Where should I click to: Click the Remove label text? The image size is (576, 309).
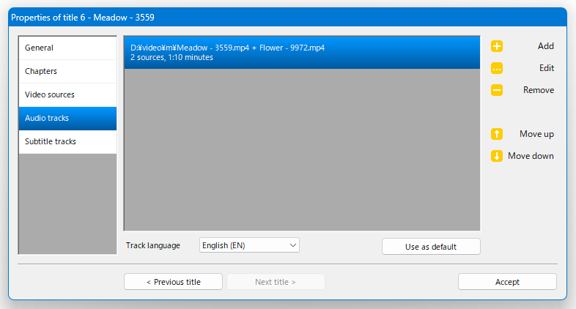pos(539,90)
